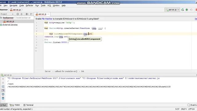Click the Rerun server.js icon in toolbar

(x=183, y=10)
